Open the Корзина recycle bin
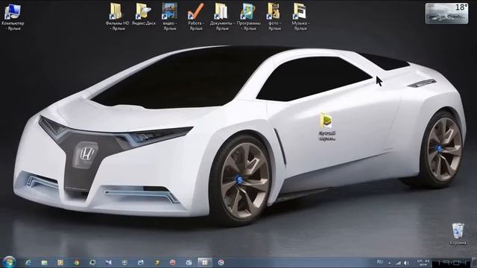 coord(458,234)
